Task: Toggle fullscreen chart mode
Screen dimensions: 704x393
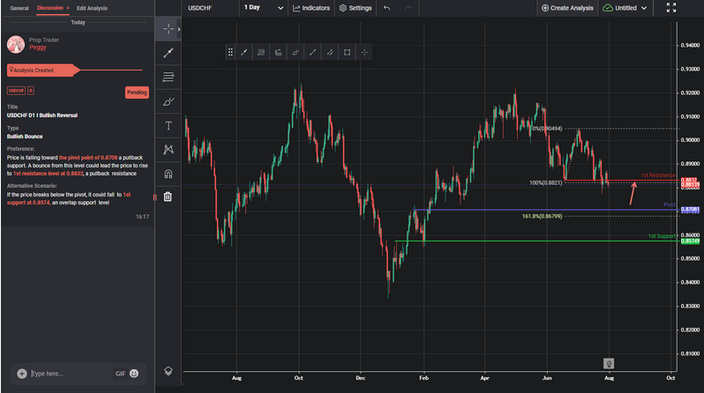Action: point(671,8)
